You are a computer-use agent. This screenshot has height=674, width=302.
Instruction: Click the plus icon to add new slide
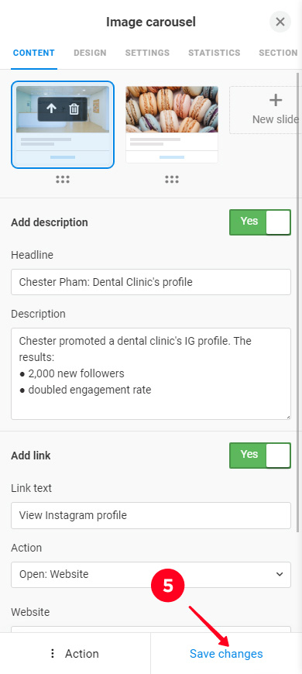(276, 101)
